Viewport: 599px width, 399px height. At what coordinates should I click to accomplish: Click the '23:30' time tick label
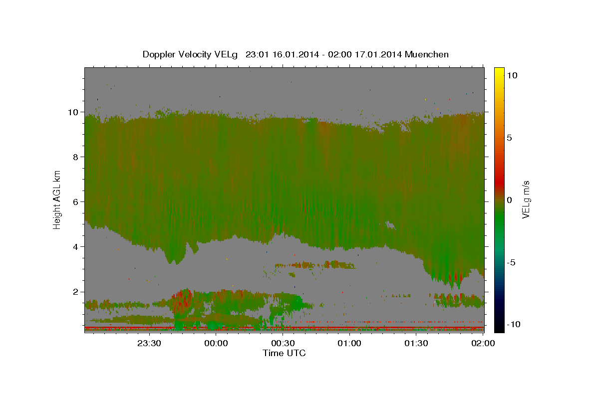tap(150, 343)
